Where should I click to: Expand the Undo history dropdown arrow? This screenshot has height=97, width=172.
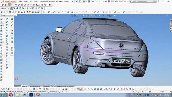pos(95,1)
